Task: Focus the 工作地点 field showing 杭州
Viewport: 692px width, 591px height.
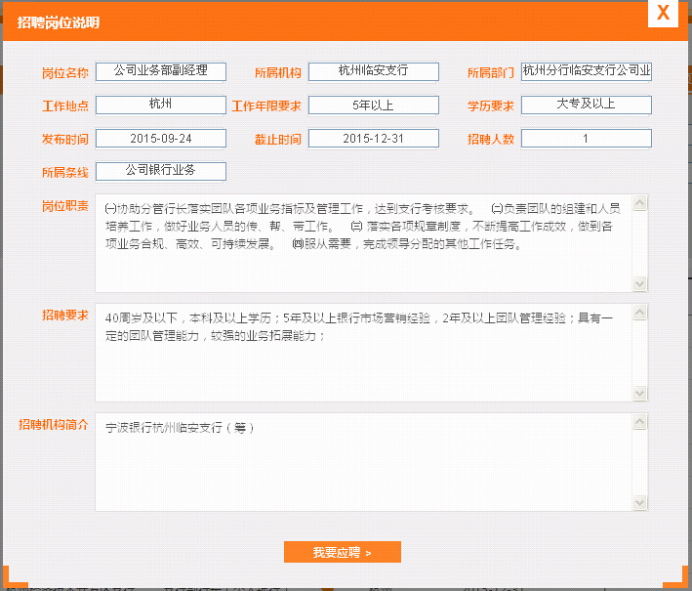Action: (161, 105)
